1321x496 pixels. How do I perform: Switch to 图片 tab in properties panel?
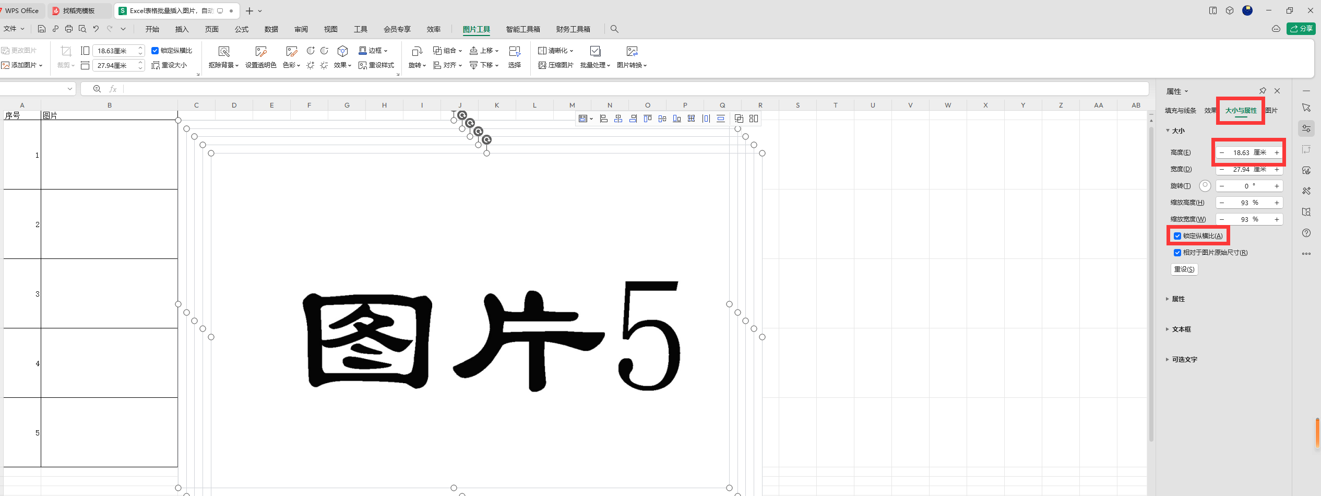point(1271,111)
